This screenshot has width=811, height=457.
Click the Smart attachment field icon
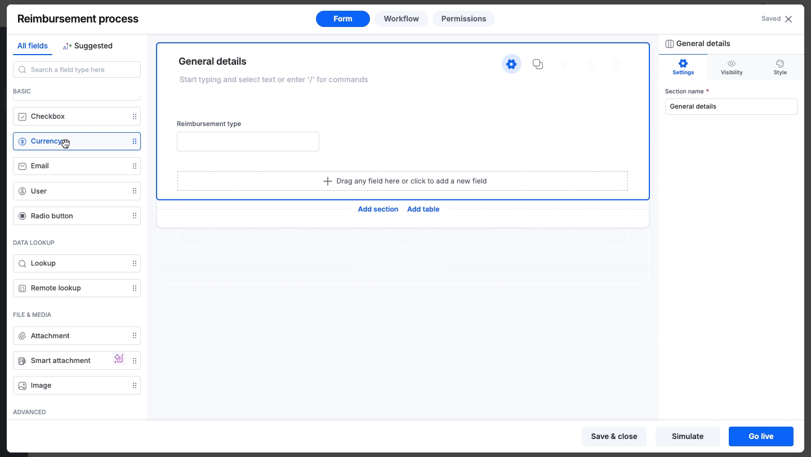[x=23, y=361]
